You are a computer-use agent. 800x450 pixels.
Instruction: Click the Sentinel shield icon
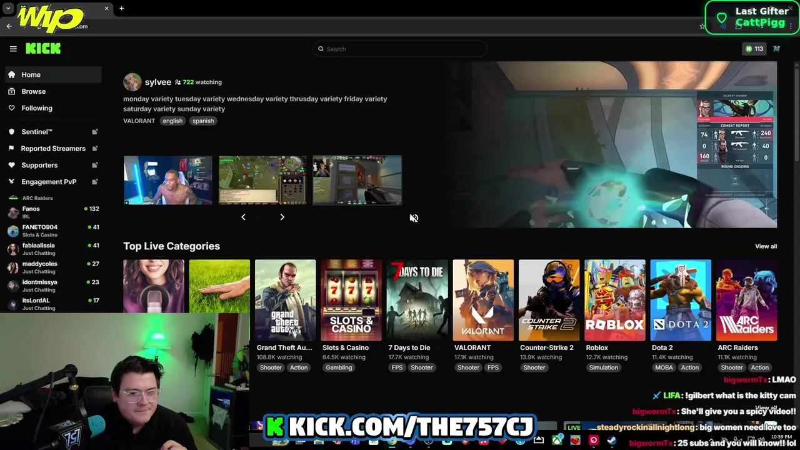click(x=11, y=132)
